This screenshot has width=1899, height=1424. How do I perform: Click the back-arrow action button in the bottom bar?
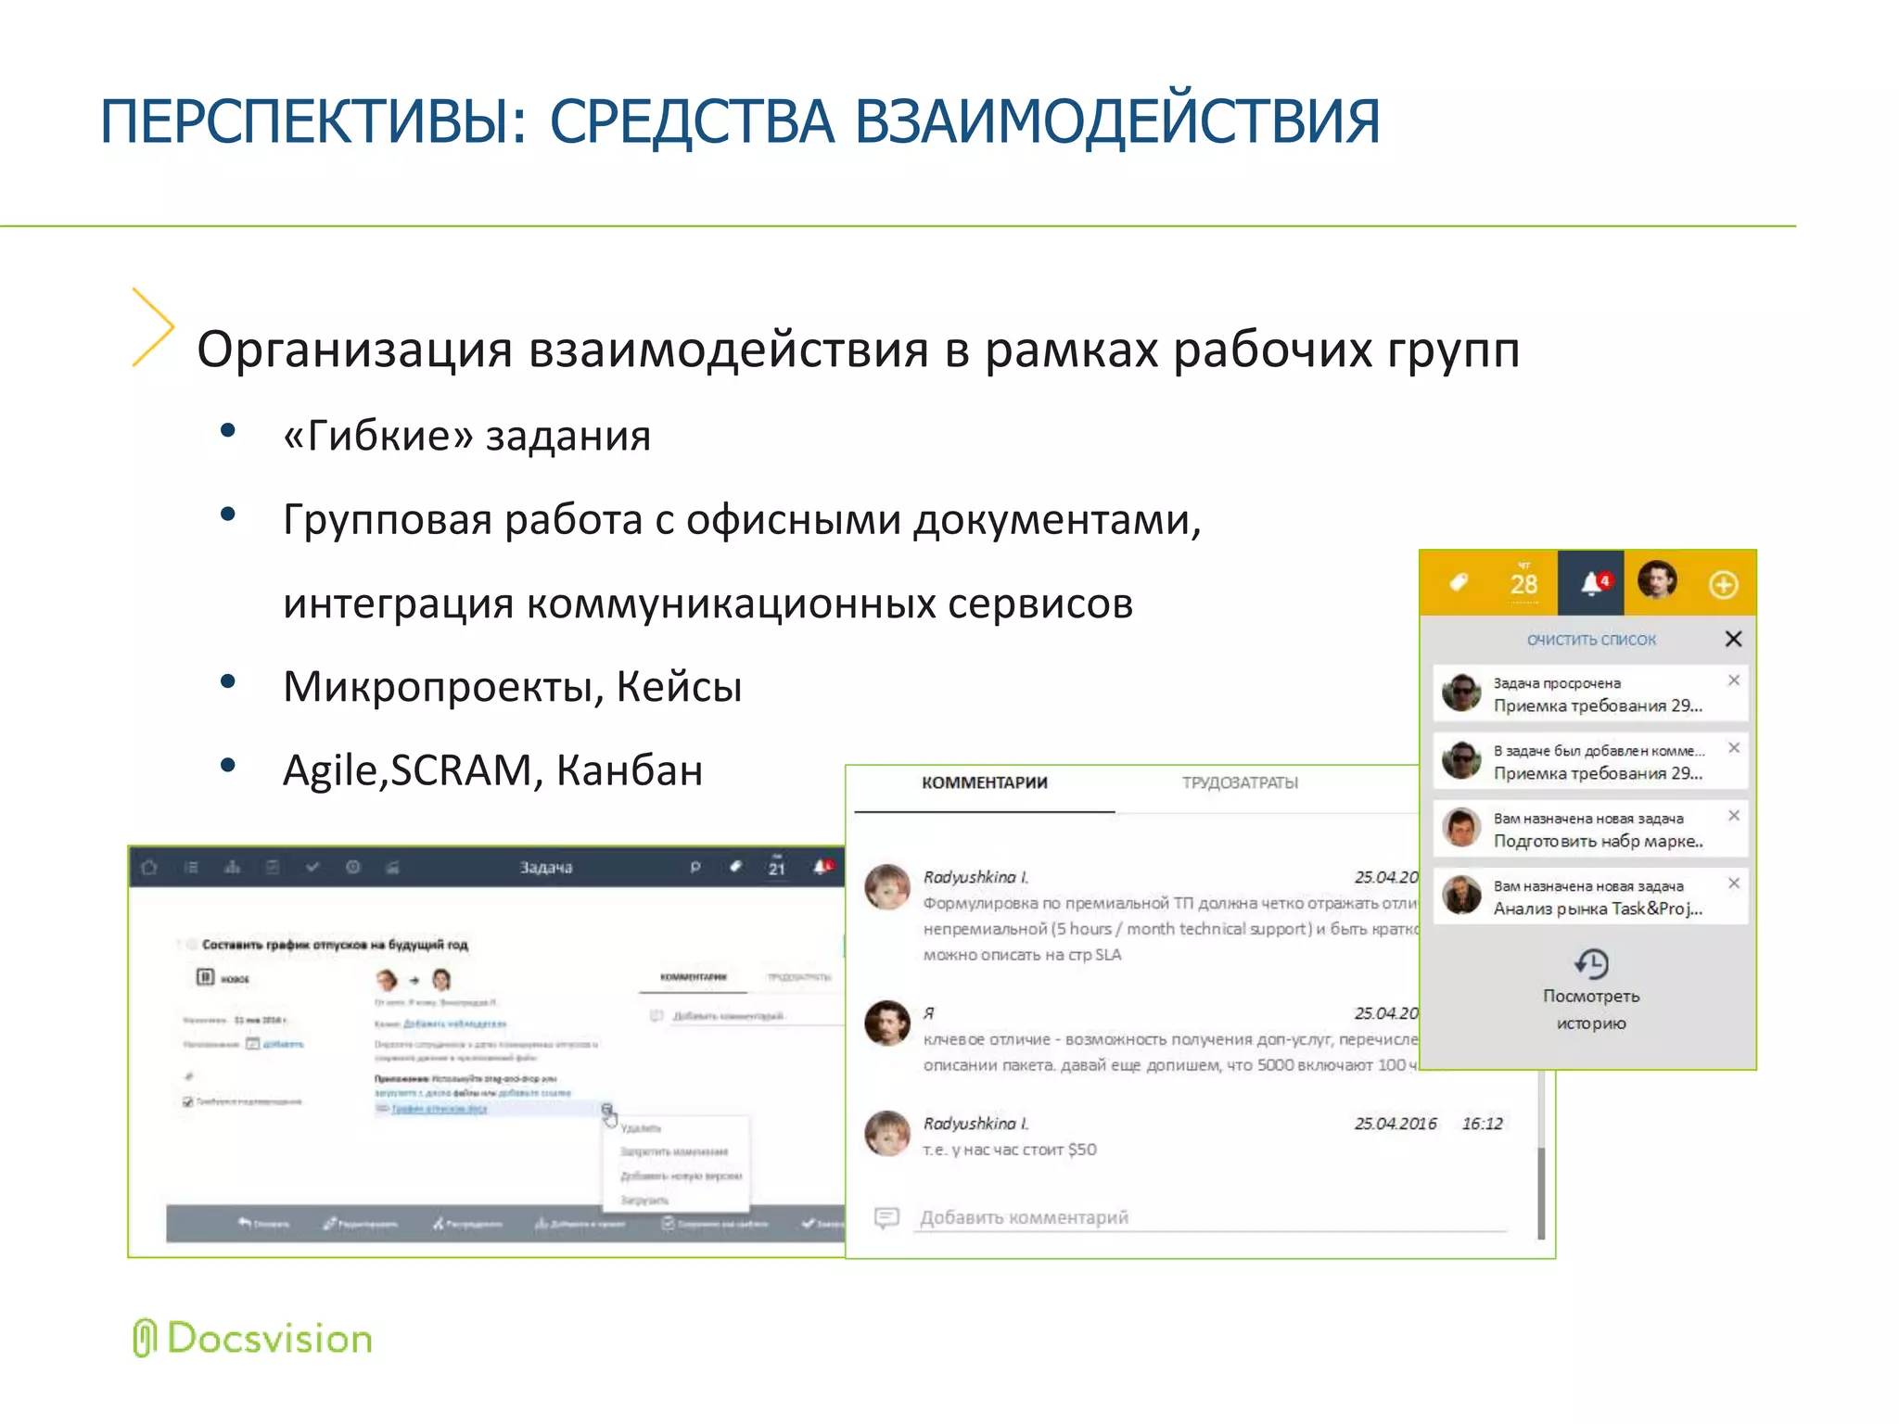(263, 1224)
